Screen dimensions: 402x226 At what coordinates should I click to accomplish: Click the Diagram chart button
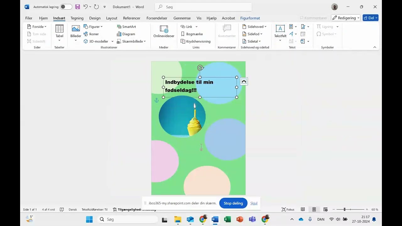(126, 34)
